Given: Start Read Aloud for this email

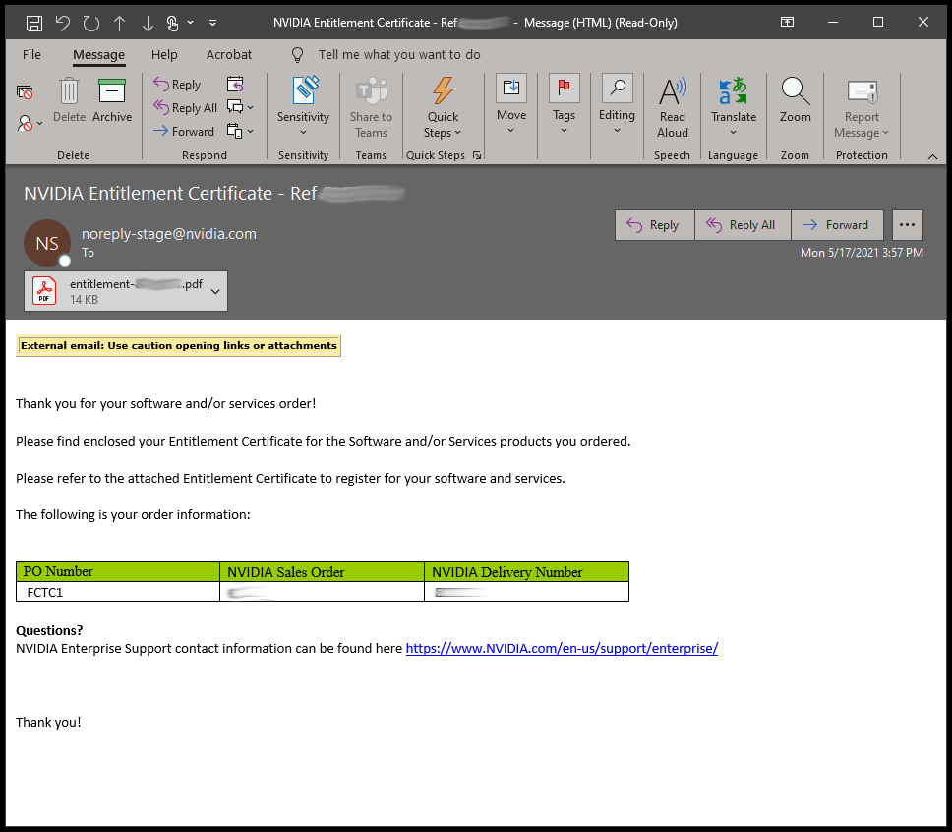Looking at the screenshot, I should coord(673,107).
